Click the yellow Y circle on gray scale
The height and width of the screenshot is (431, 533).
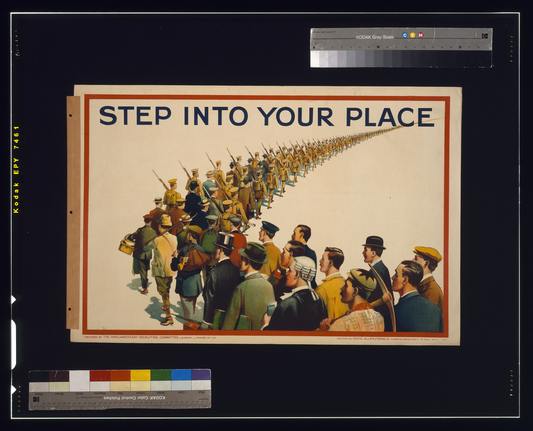413,35
